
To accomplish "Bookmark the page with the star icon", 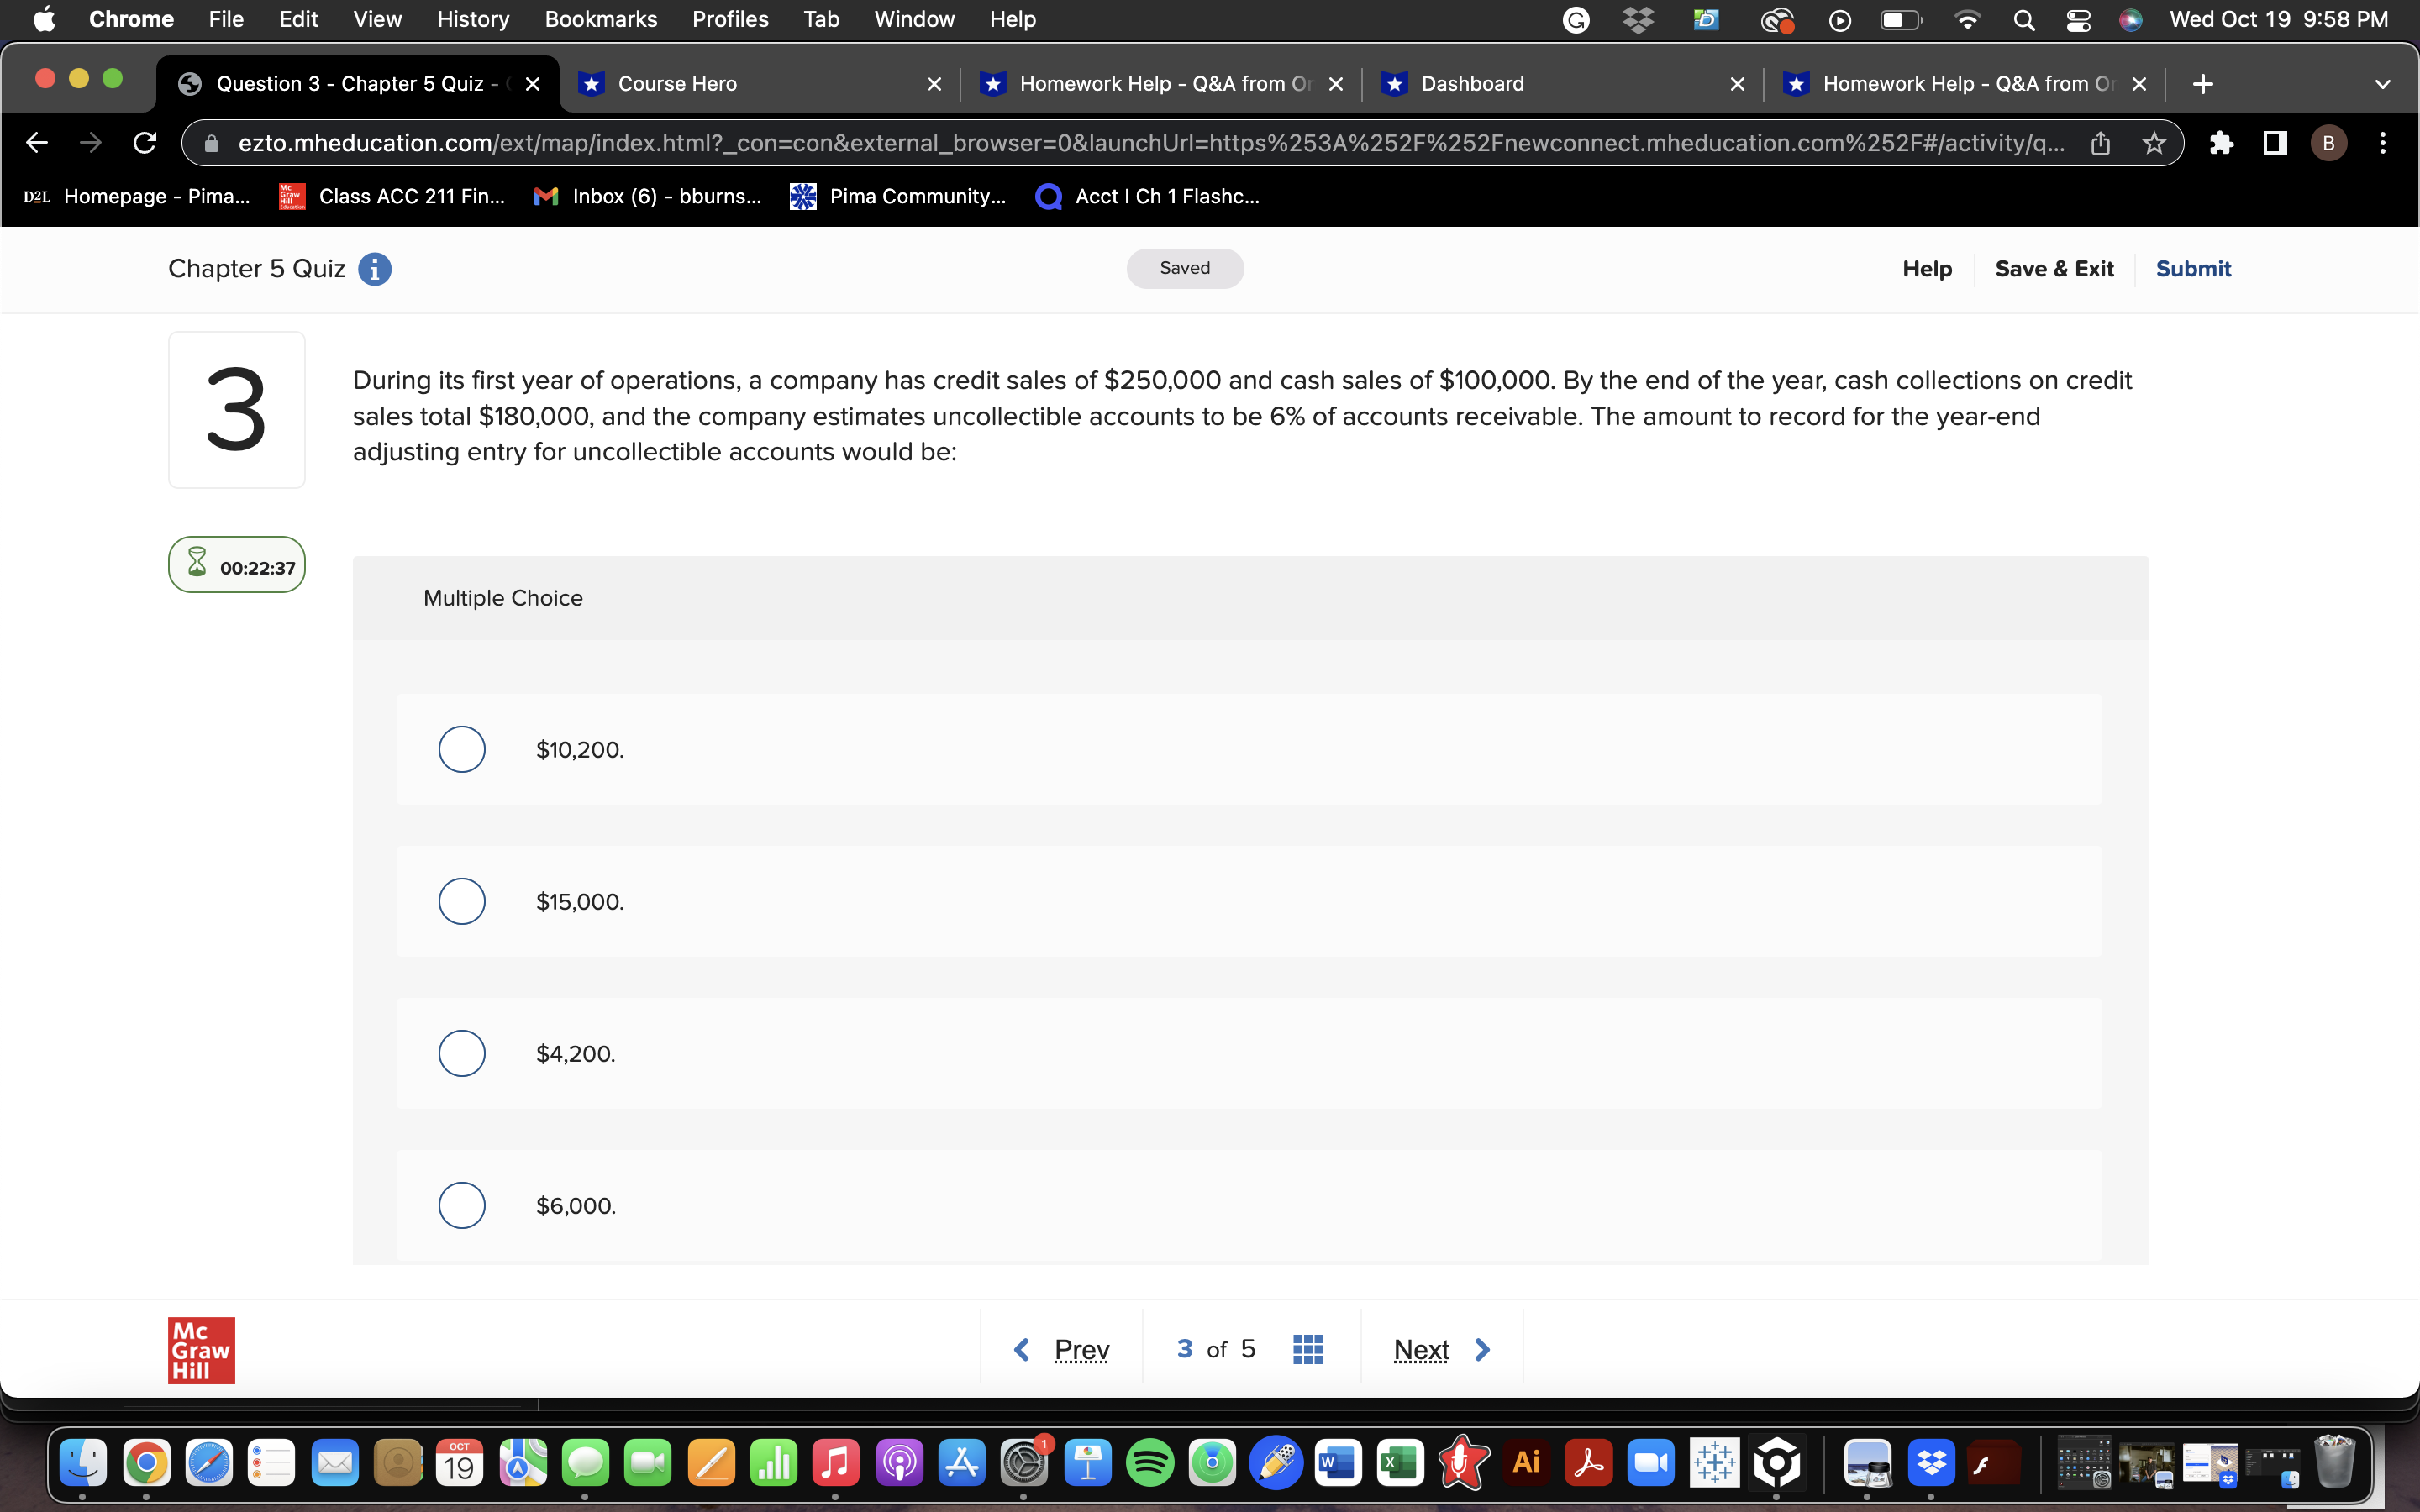I will point(2153,143).
